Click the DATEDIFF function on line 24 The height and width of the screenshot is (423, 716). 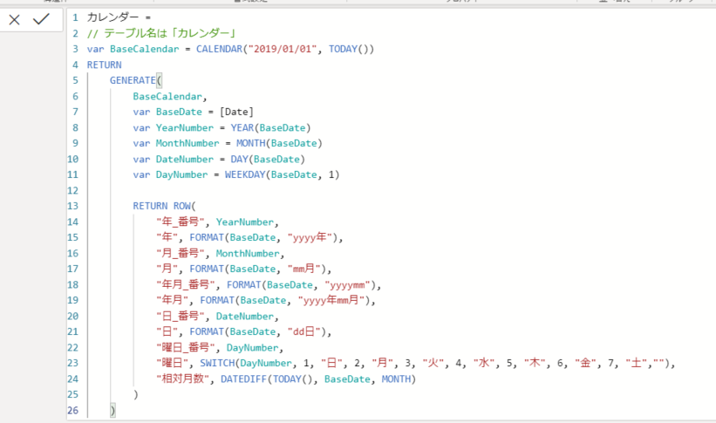click(244, 379)
